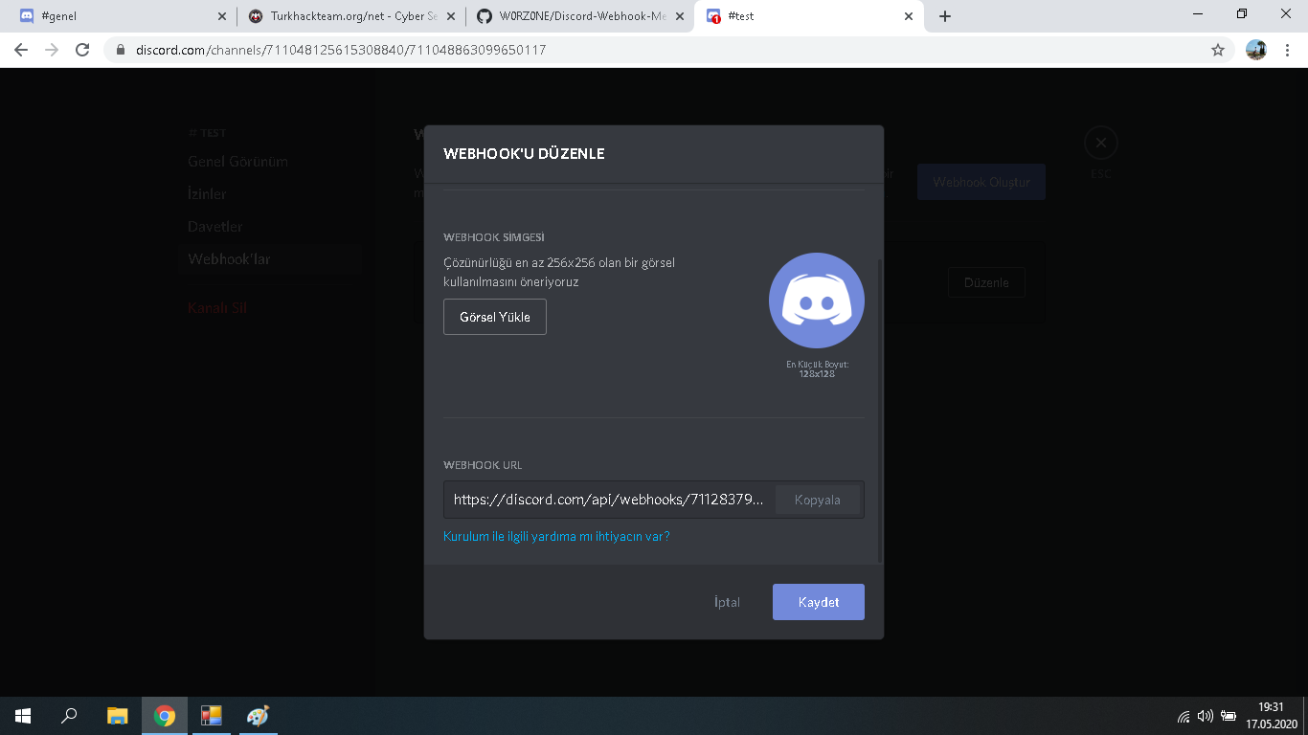Viewport: 1308px width, 735px height.
Task: Open the network status tray icon
Action: click(1184, 716)
